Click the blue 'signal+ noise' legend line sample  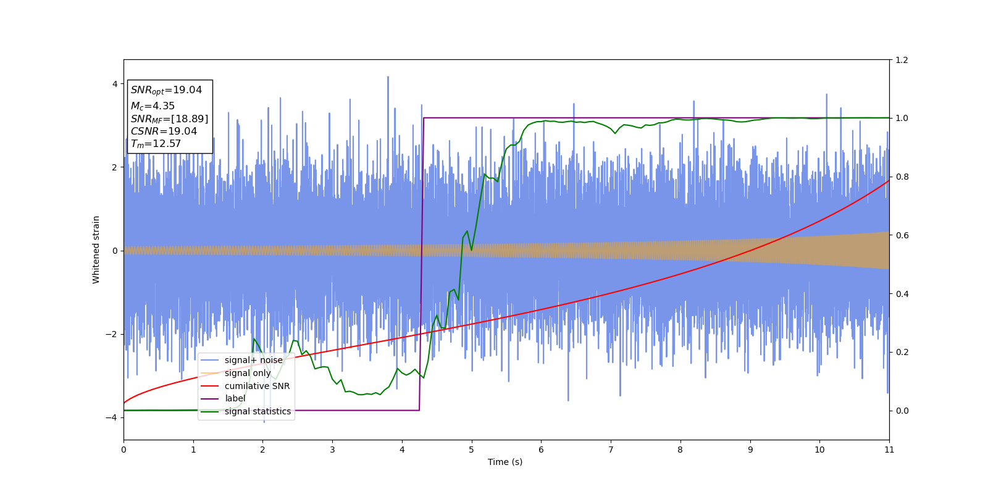click(x=210, y=360)
